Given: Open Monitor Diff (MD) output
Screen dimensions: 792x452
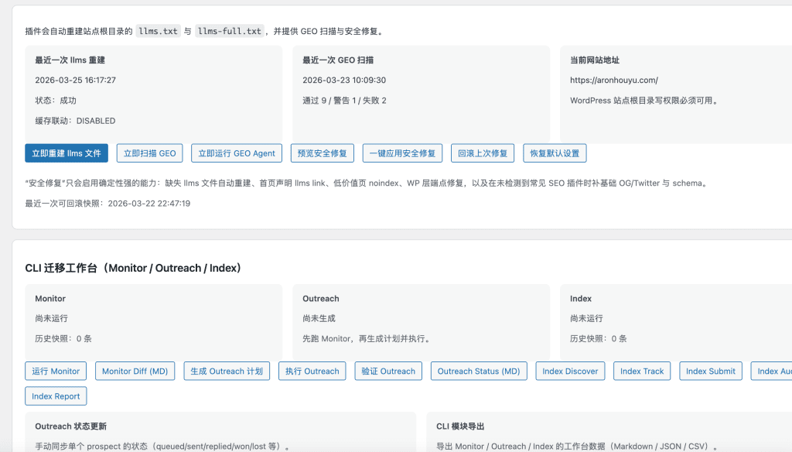Looking at the screenshot, I should [x=134, y=371].
